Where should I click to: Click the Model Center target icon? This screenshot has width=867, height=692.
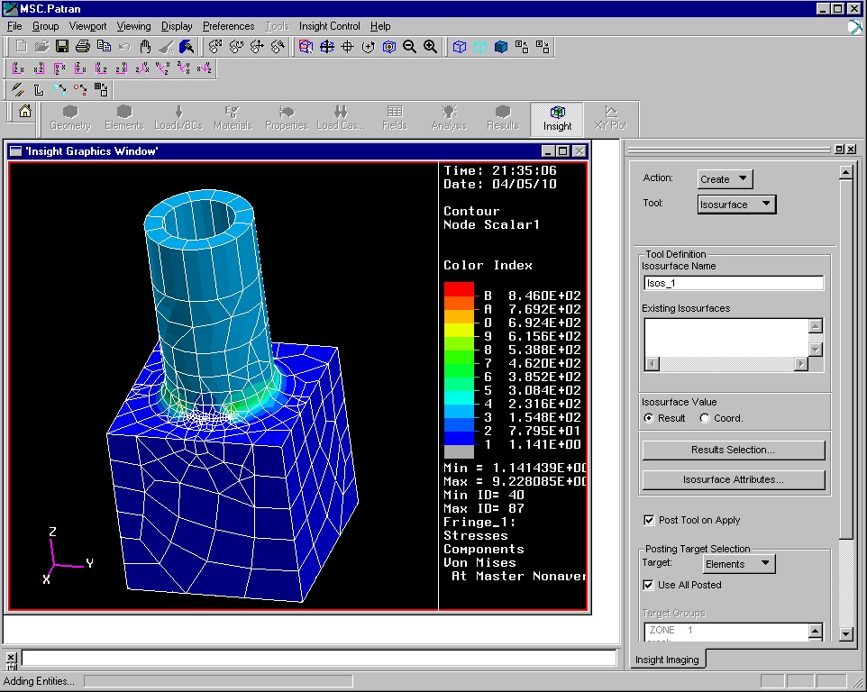click(x=389, y=47)
